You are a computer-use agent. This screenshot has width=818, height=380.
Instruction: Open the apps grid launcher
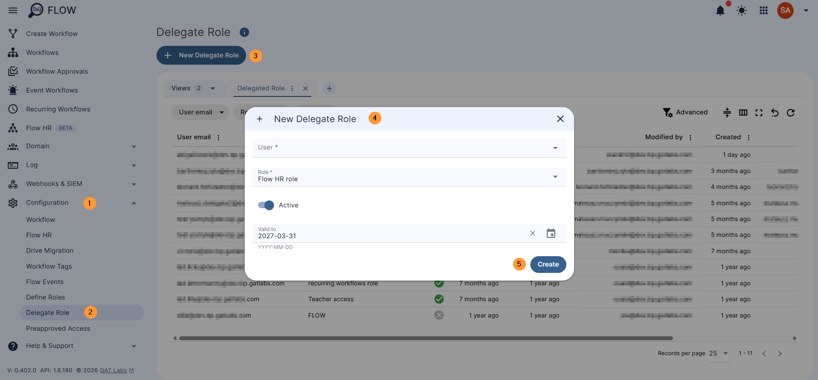764,11
